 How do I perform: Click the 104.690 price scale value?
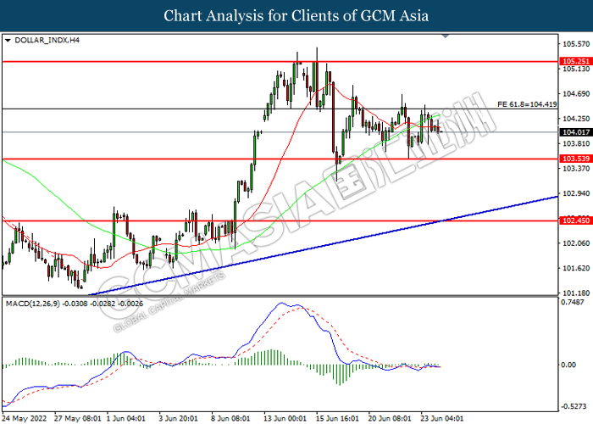click(576, 94)
